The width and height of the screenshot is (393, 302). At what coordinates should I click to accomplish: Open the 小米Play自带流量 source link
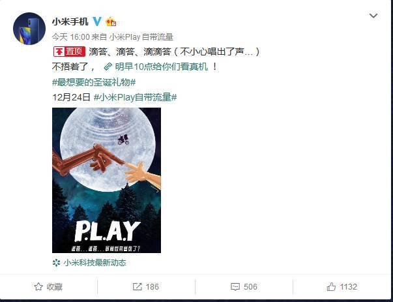click(x=141, y=37)
